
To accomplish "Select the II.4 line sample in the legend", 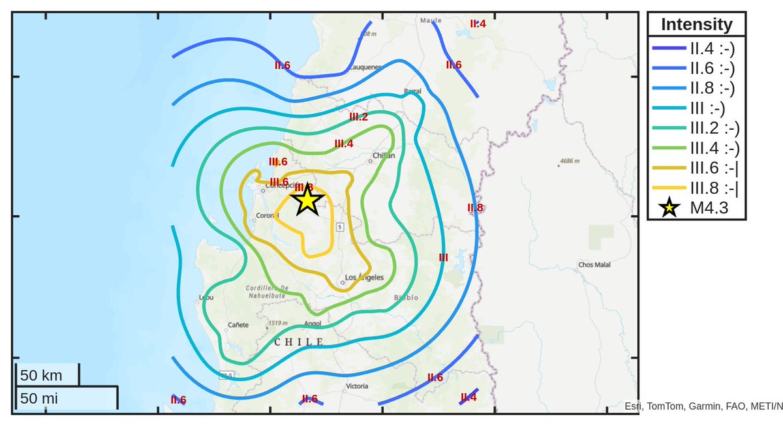I will [668, 47].
